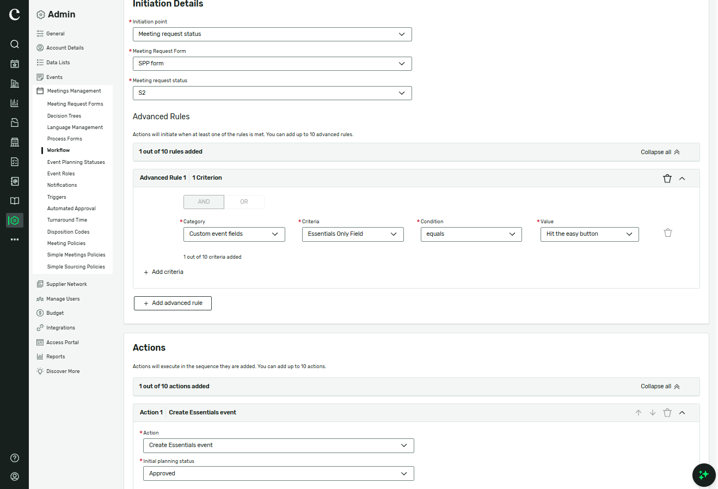Screen dimensions: 718x489
Task: Open Turnaround Time page
Action: point(67,220)
